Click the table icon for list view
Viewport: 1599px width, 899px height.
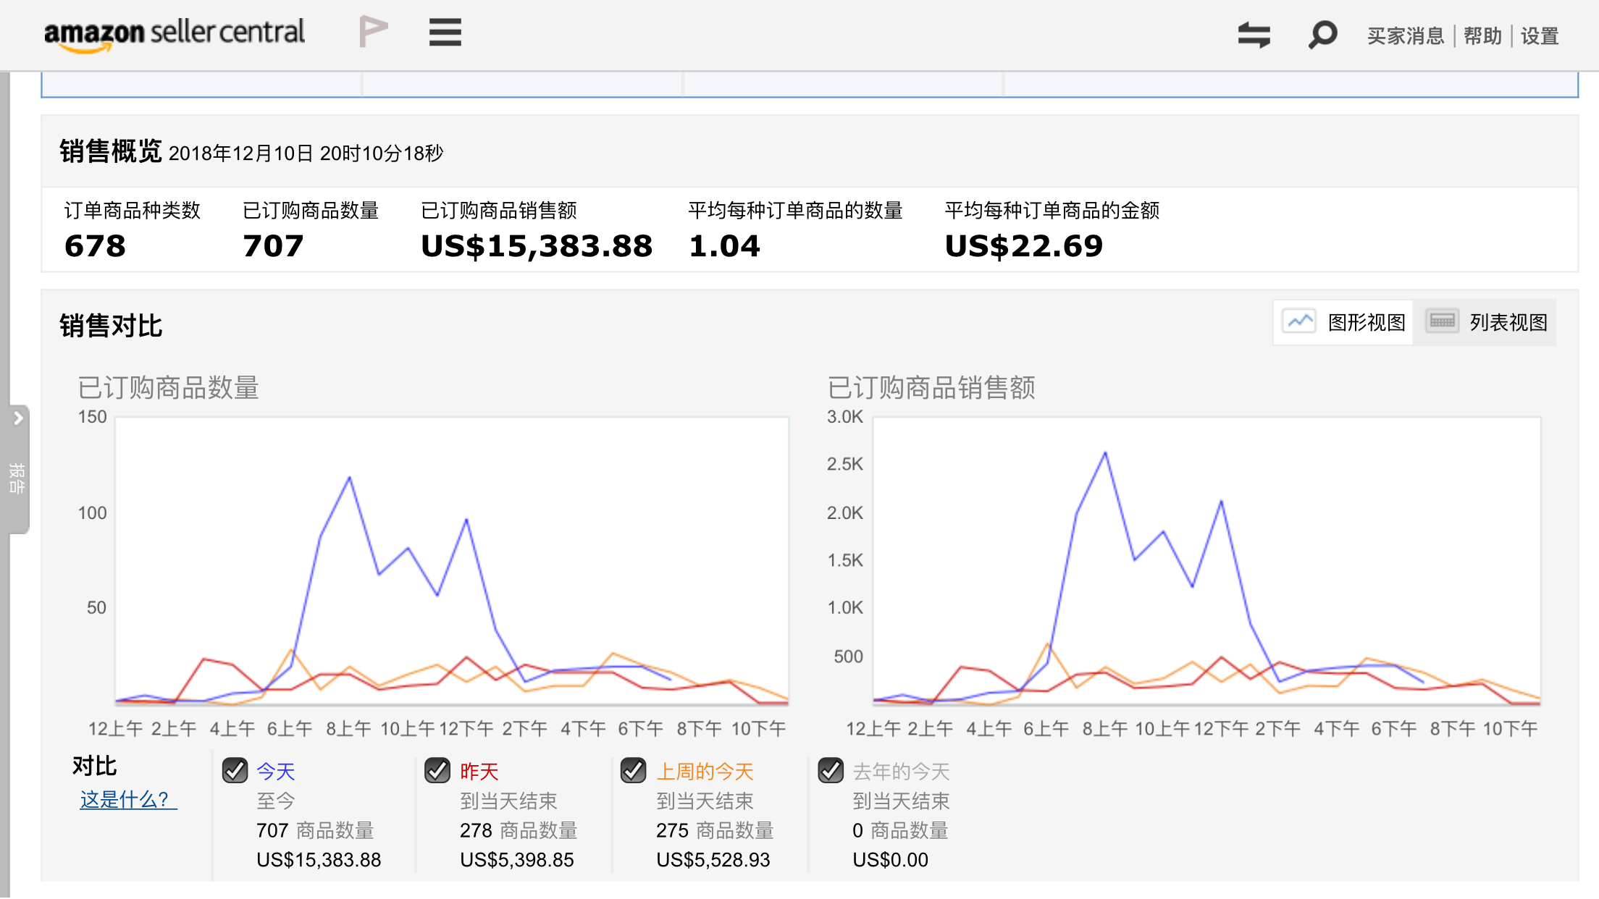click(x=1442, y=321)
